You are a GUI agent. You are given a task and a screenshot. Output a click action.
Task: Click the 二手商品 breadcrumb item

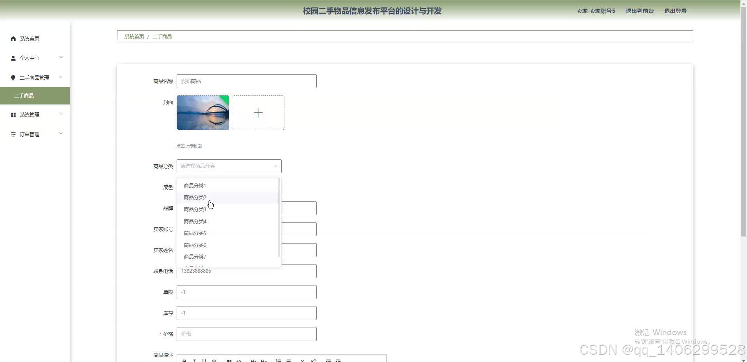coord(162,37)
